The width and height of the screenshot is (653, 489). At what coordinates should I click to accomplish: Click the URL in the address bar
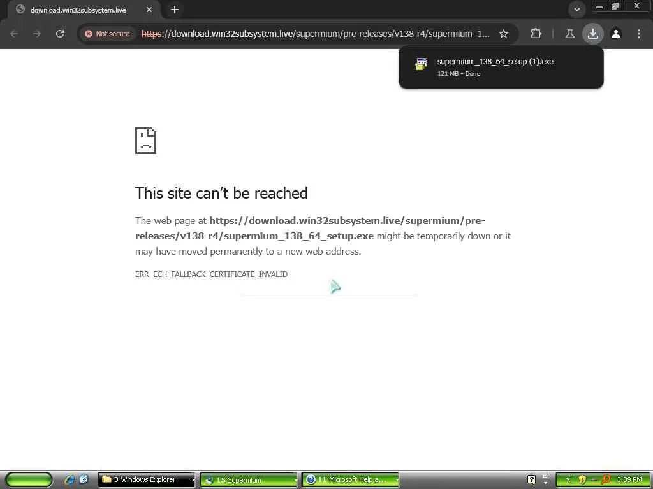(315, 34)
